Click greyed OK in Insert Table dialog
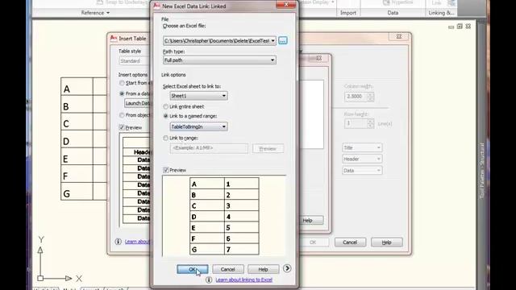This screenshot has width=516, height=290. [313, 242]
